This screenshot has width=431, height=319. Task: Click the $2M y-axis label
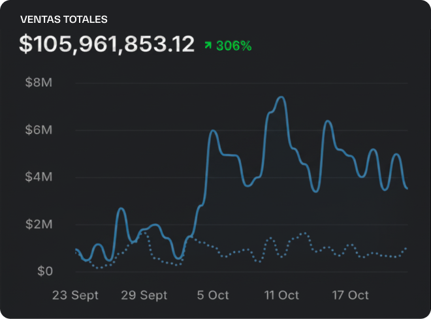pos(39,224)
